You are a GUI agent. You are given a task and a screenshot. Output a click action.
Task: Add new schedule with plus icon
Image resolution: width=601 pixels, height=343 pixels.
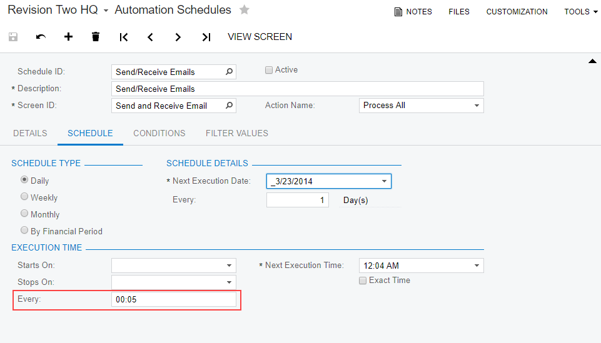click(69, 37)
